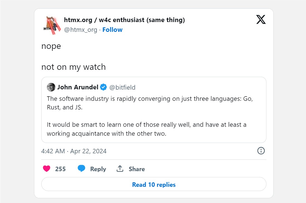The image size is (306, 203).
Task: Follow the htmx_org account
Action: (x=112, y=30)
